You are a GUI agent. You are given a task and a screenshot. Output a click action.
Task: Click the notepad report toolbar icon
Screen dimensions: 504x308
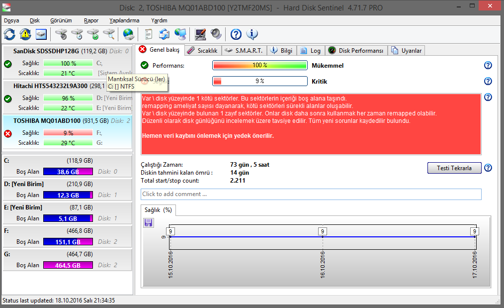148,34
